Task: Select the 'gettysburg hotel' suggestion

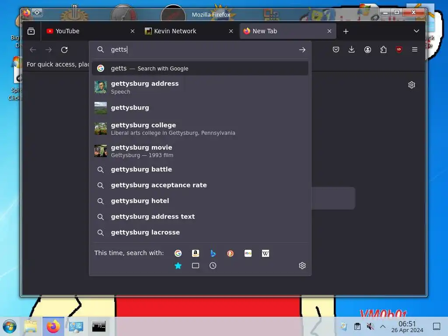Action: point(200,201)
